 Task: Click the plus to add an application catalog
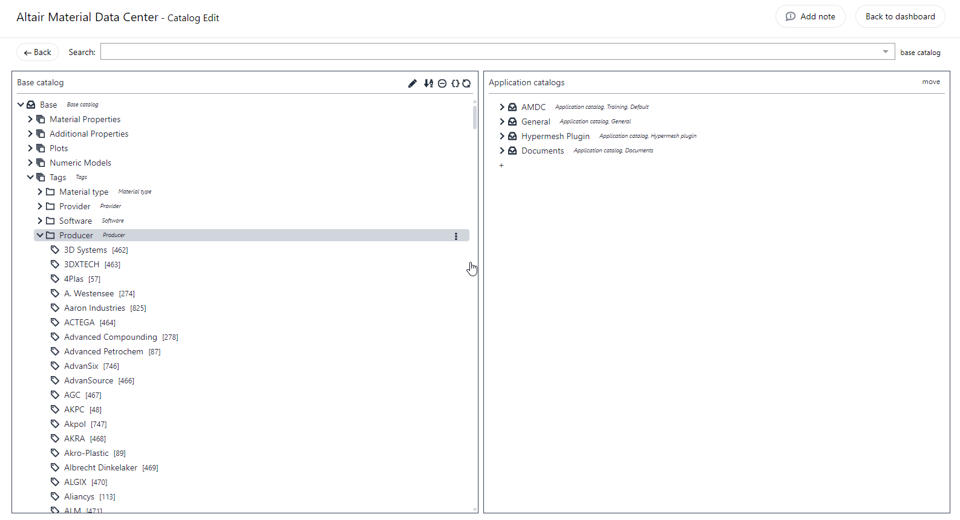pyautogui.click(x=501, y=166)
